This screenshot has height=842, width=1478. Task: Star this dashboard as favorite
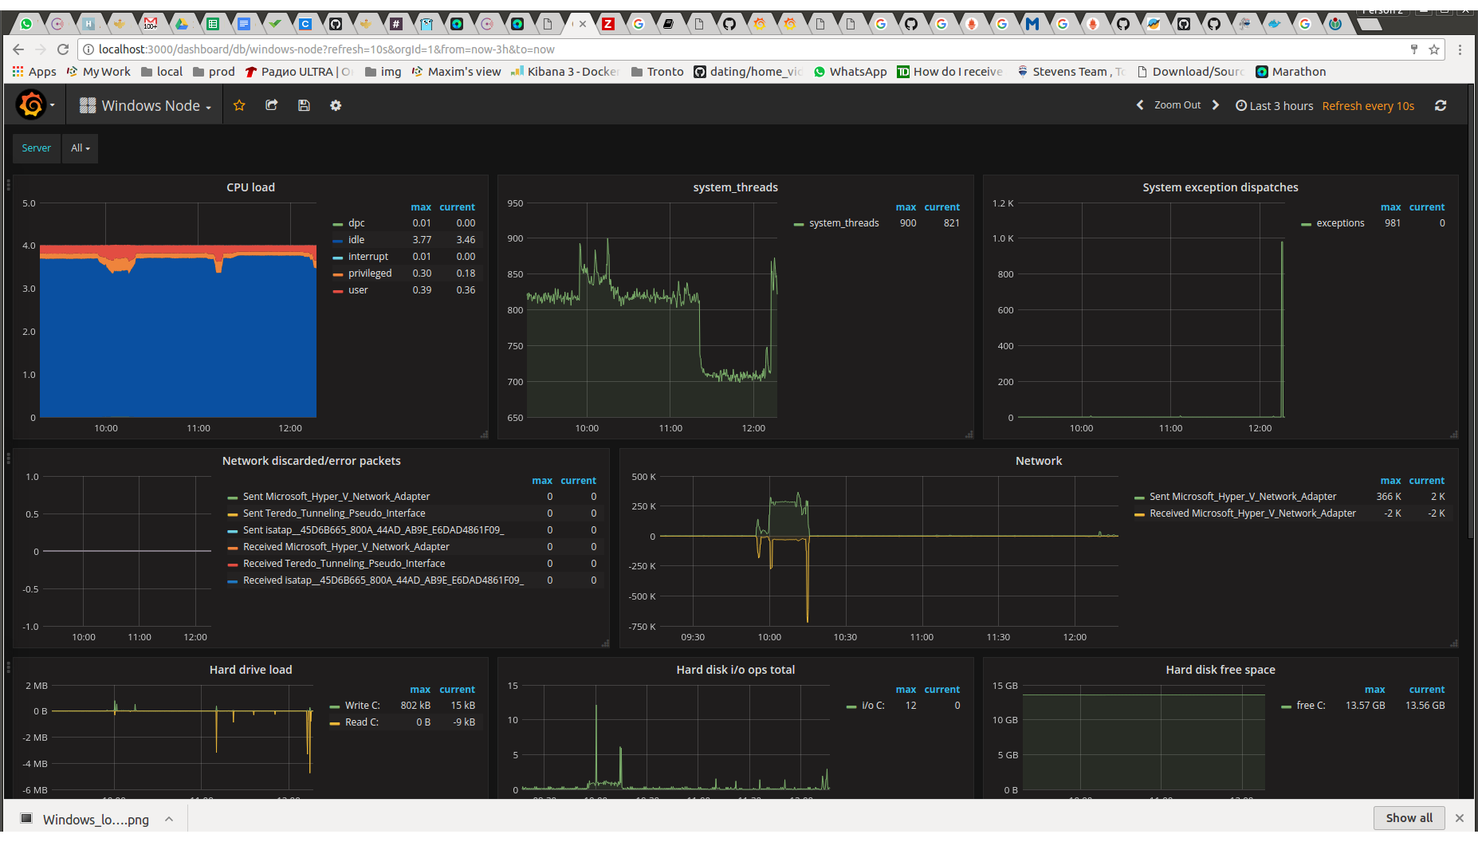pyautogui.click(x=239, y=105)
